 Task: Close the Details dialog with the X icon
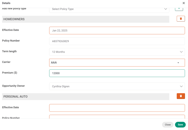(184, 3)
